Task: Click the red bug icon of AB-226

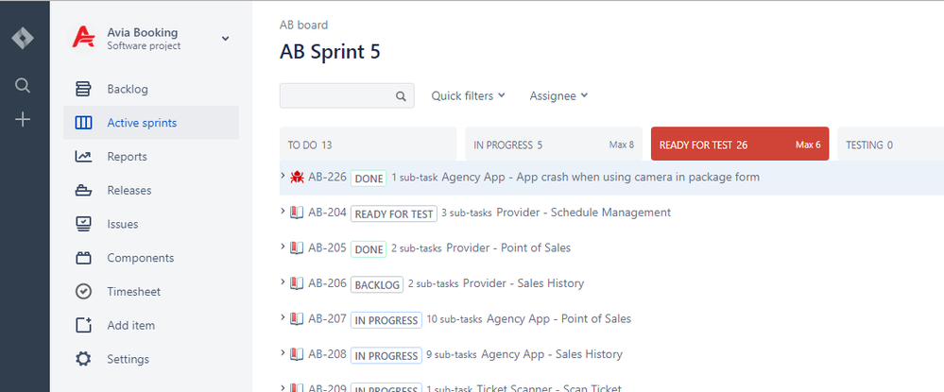Action: pyautogui.click(x=297, y=177)
